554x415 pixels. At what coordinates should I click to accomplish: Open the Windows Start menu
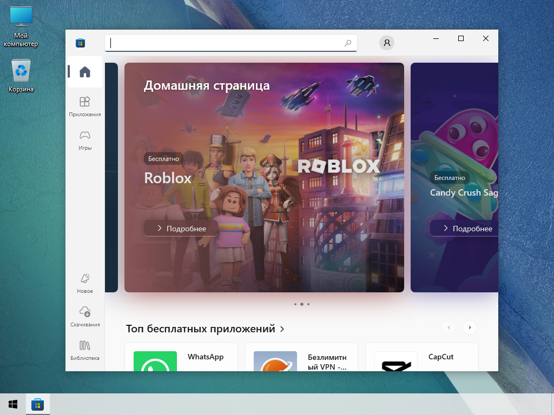click(x=12, y=404)
